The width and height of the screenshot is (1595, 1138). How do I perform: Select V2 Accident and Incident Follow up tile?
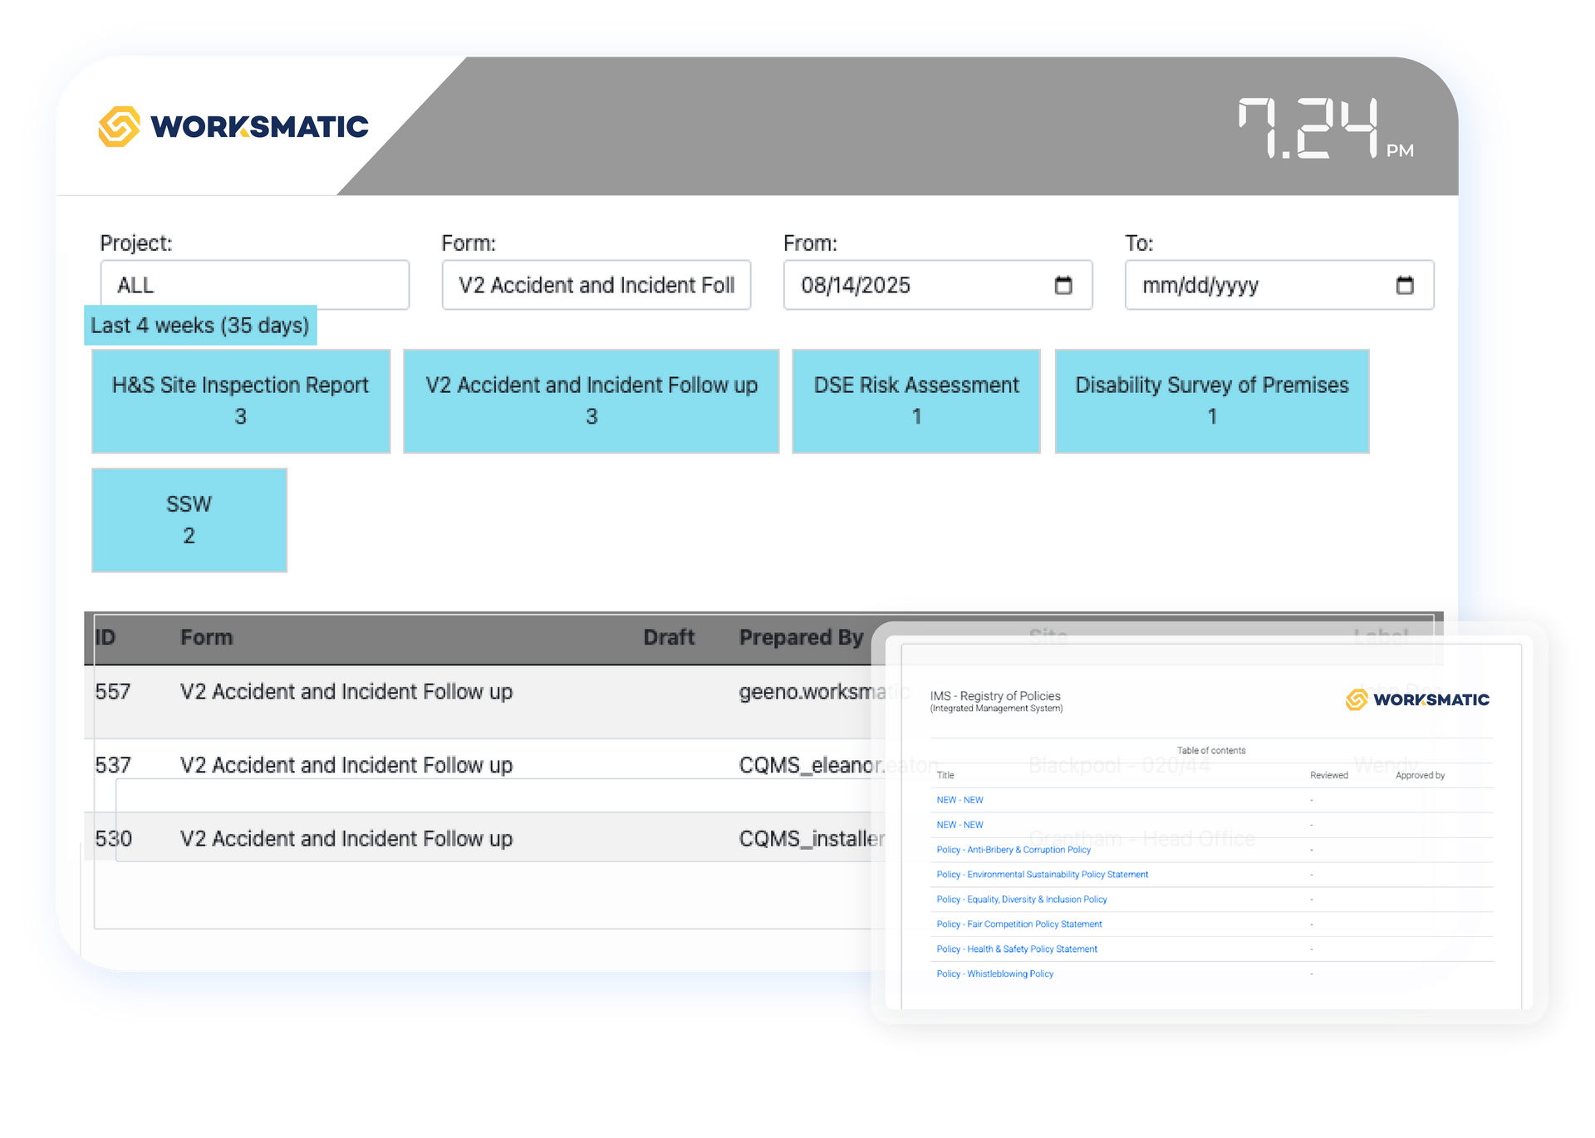[x=591, y=400]
